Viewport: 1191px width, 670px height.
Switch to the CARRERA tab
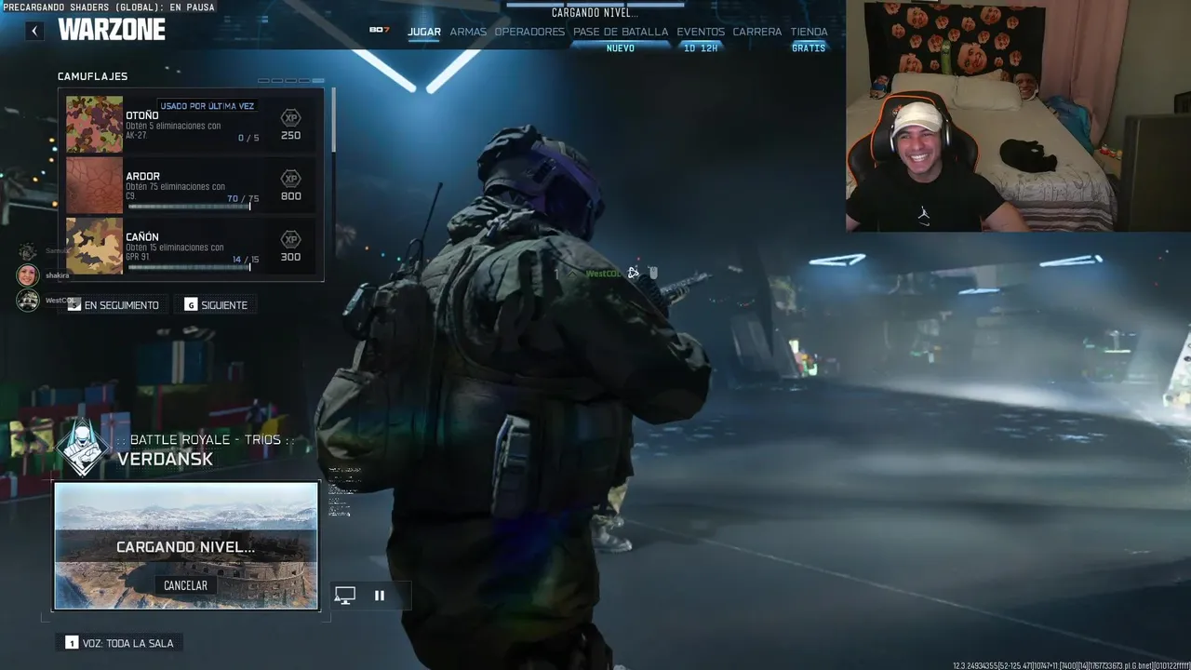click(757, 32)
